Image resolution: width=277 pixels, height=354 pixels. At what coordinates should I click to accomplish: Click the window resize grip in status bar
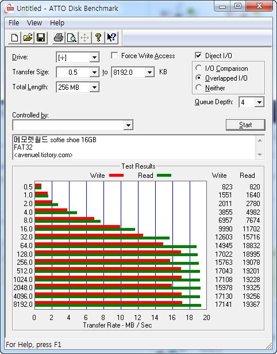(x=269, y=345)
